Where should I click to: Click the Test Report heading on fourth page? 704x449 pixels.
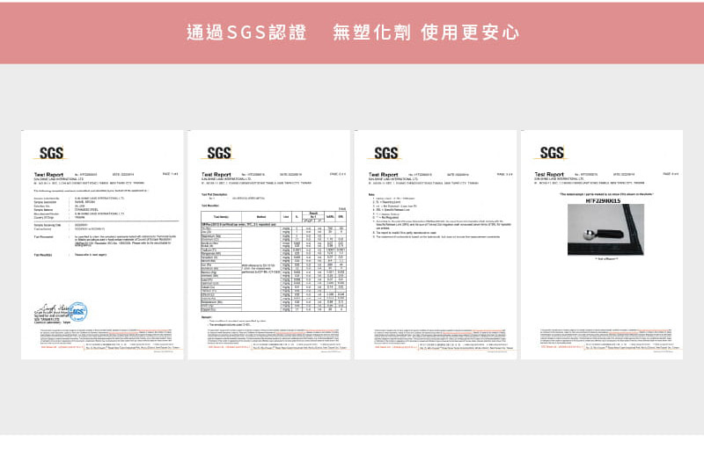click(549, 174)
